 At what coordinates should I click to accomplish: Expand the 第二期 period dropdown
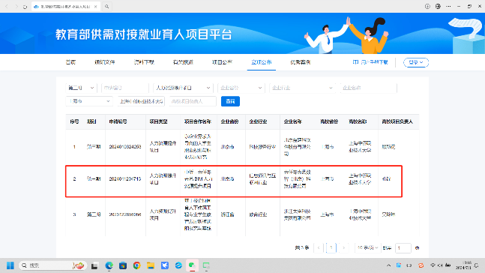coord(81,88)
